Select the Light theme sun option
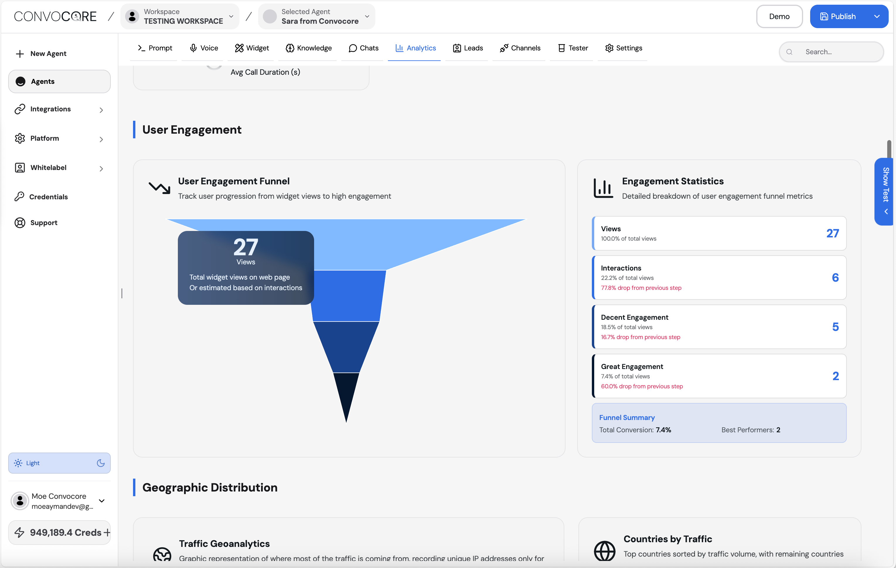This screenshot has width=896, height=568. [18, 463]
